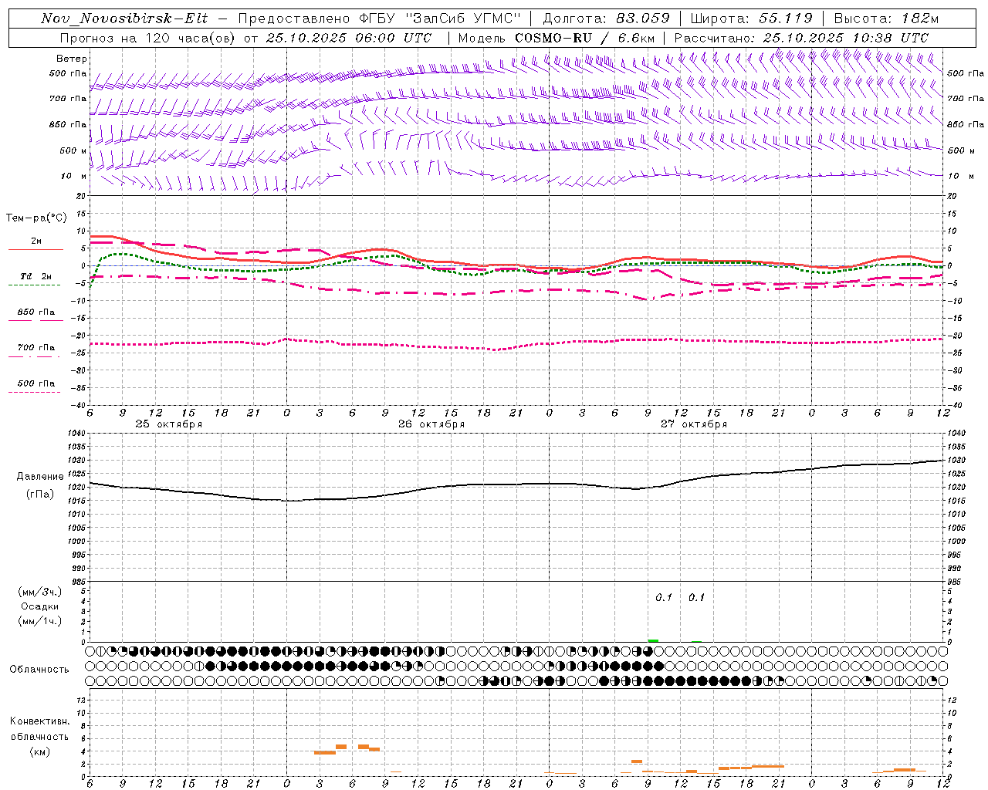Click the Облачность cloud cover label
Screen dimensions: 988x790
pyautogui.click(x=39, y=670)
